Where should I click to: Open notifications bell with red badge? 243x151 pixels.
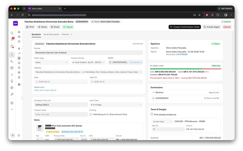click(12, 39)
